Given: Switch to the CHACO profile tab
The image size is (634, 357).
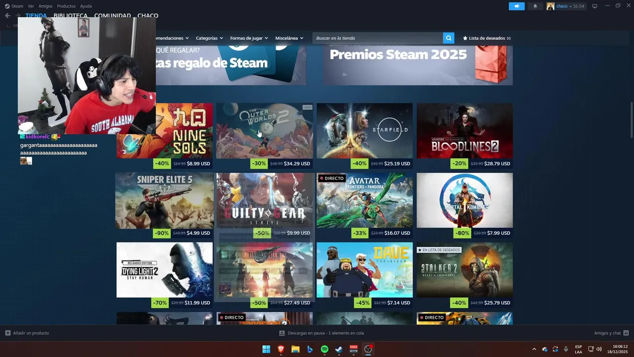Looking at the screenshot, I should pyautogui.click(x=148, y=15).
